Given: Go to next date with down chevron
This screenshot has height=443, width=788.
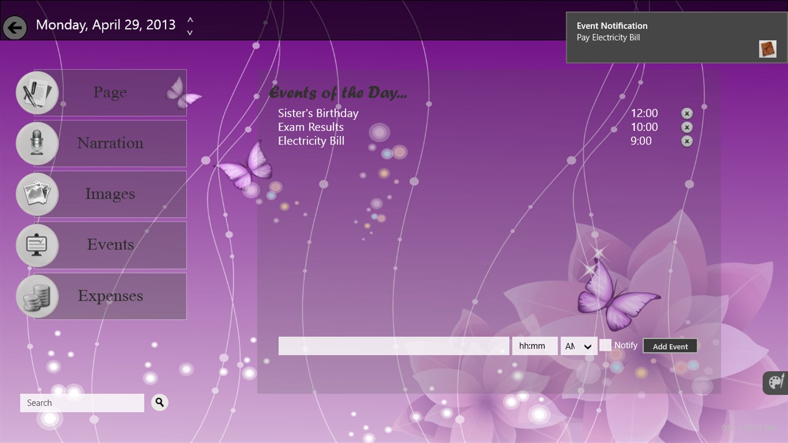Looking at the screenshot, I should [190, 32].
